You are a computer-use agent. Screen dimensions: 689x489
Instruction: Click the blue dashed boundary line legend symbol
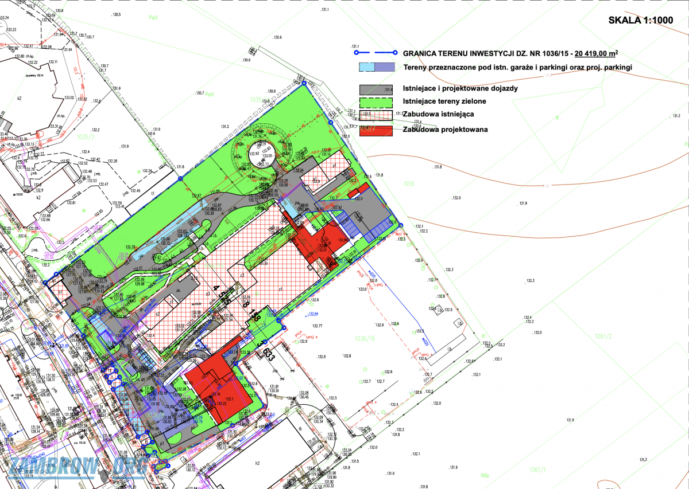(375, 53)
